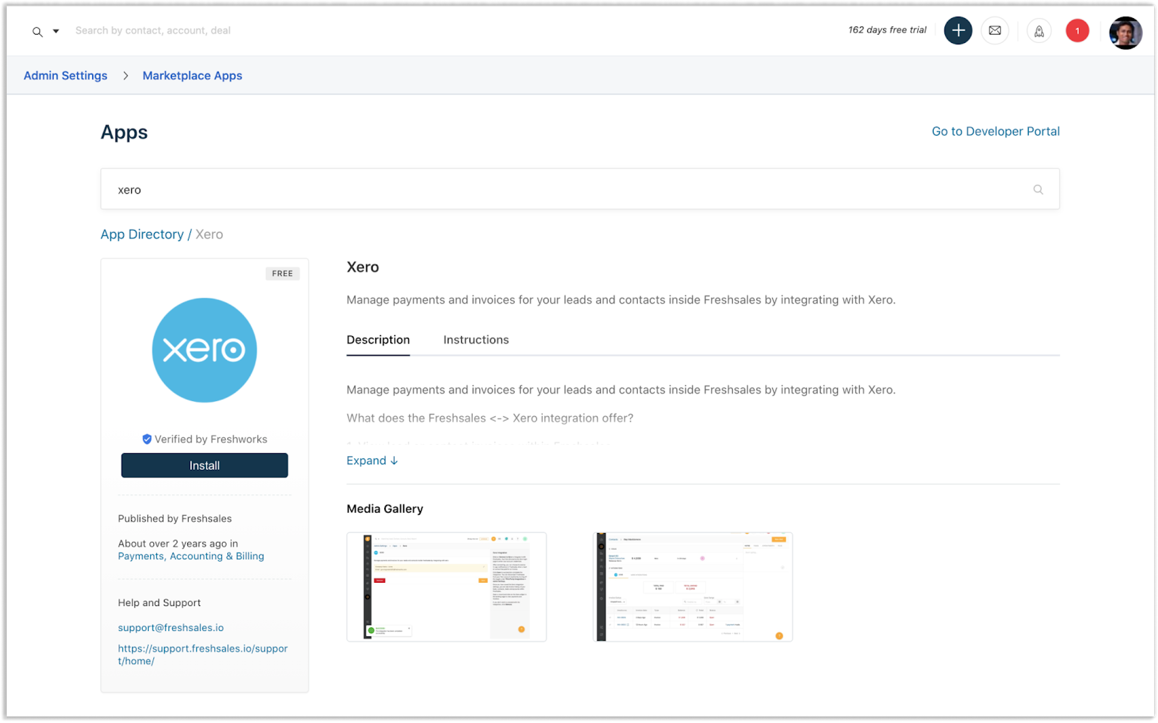Click the Verified by Freshworks shield icon
The height and width of the screenshot is (723, 1158).
pos(147,439)
